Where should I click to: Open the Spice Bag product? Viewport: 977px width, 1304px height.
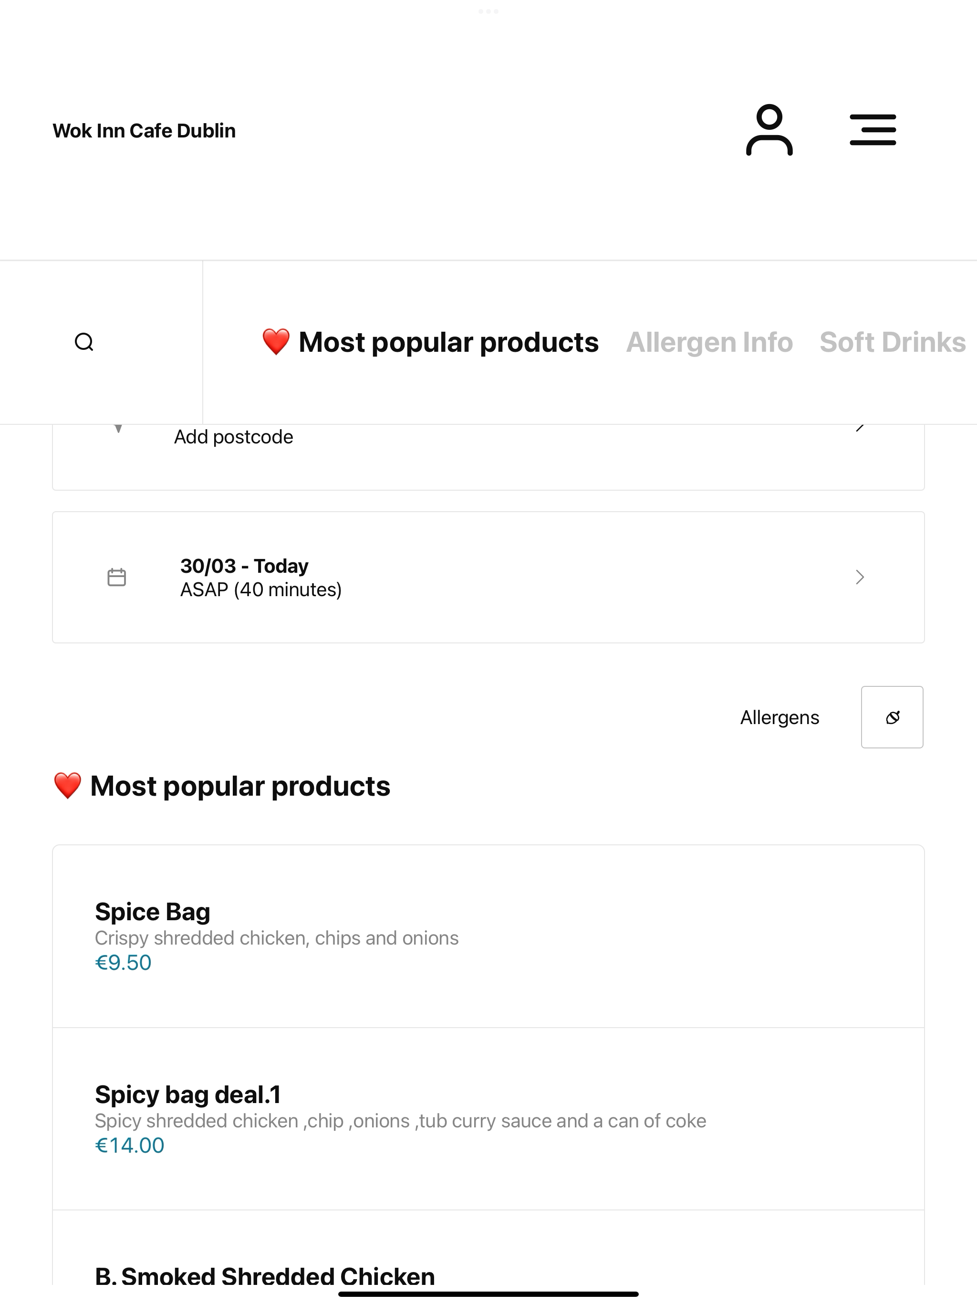click(488, 936)
